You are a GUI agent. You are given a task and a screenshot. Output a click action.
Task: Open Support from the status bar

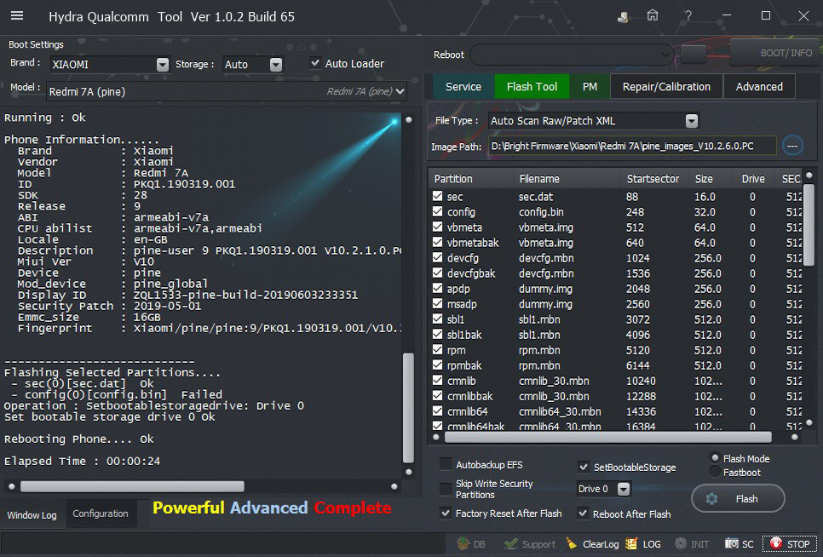pos(530,544)
